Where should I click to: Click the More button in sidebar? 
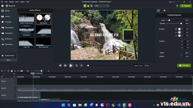8,60
